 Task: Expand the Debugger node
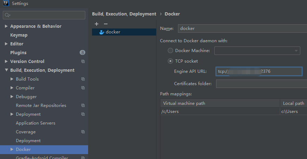tap(12, 96)
